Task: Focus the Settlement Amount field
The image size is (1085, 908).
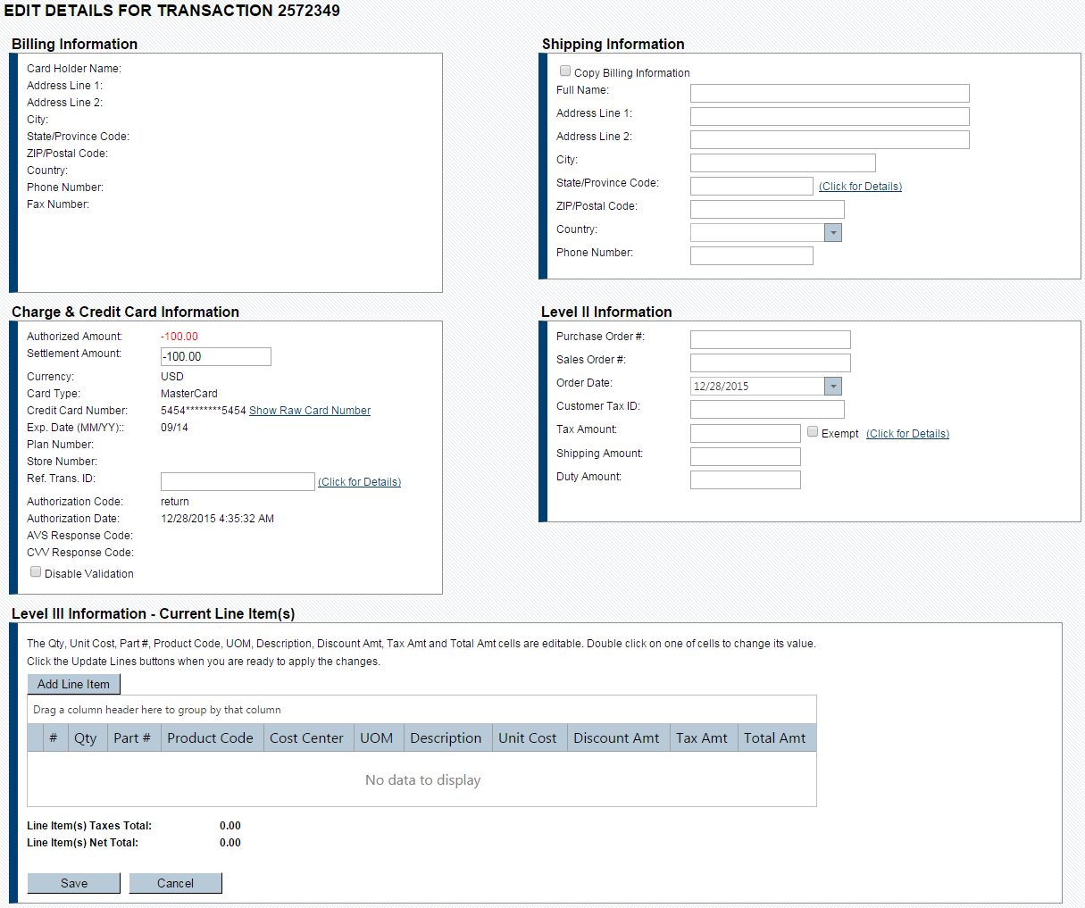Action: 215,357
